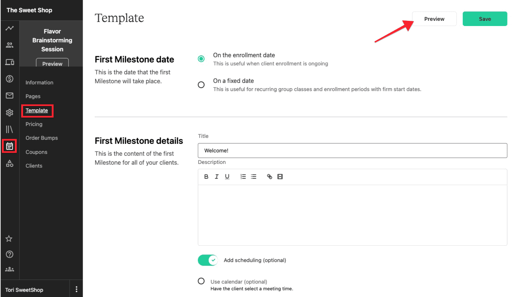Turn off the Add scheduling toggle

coord(208,260)
